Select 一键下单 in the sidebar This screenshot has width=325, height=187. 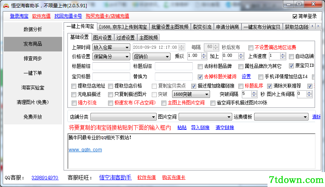coord(33,73)
